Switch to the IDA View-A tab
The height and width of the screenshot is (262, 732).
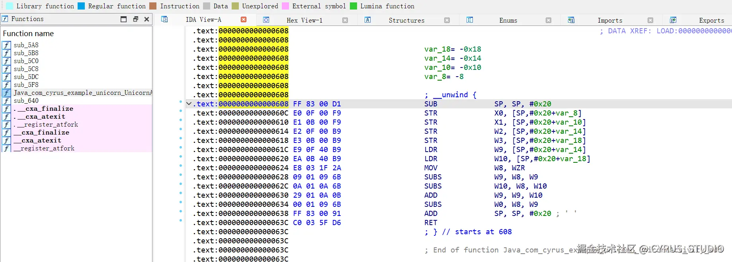203,19
